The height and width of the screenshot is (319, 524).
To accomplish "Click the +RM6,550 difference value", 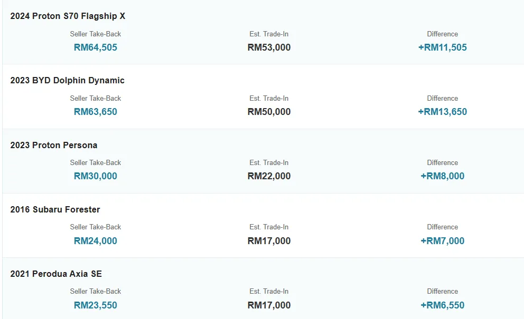I will 443,305.
